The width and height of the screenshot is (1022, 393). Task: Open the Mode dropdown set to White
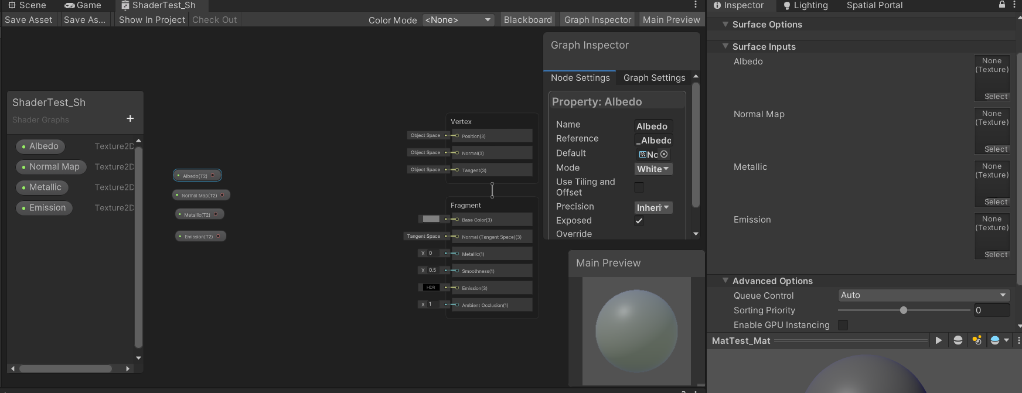pos(653,169)
